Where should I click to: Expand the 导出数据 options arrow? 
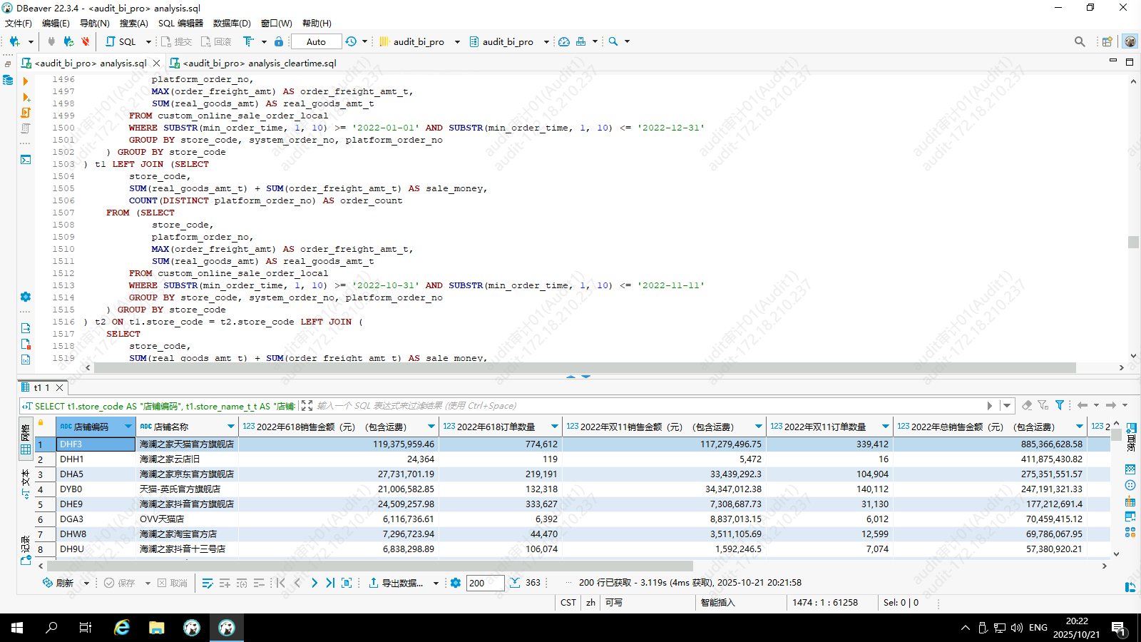point(436,583)
